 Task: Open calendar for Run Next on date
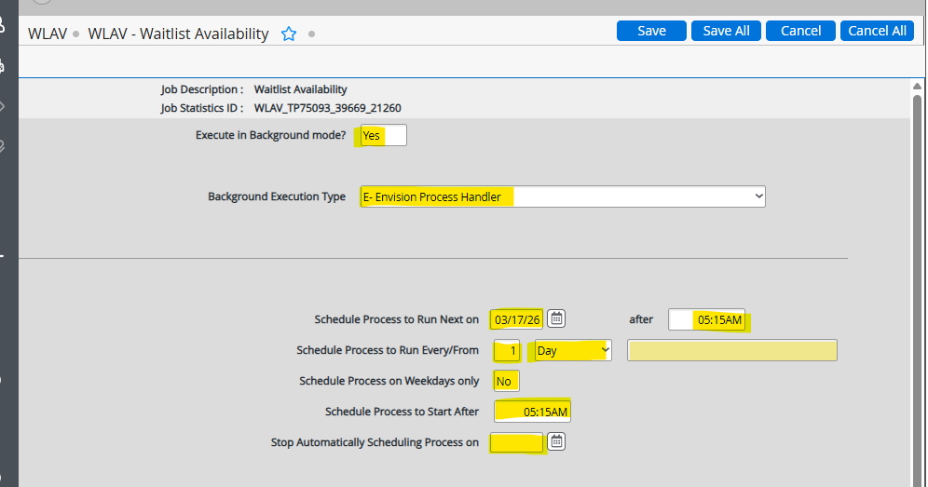(x=556, y=319)
